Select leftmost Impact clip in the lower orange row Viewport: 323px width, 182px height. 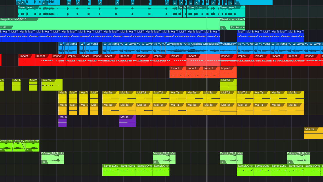pyautogui.click(x=178, y=73)
